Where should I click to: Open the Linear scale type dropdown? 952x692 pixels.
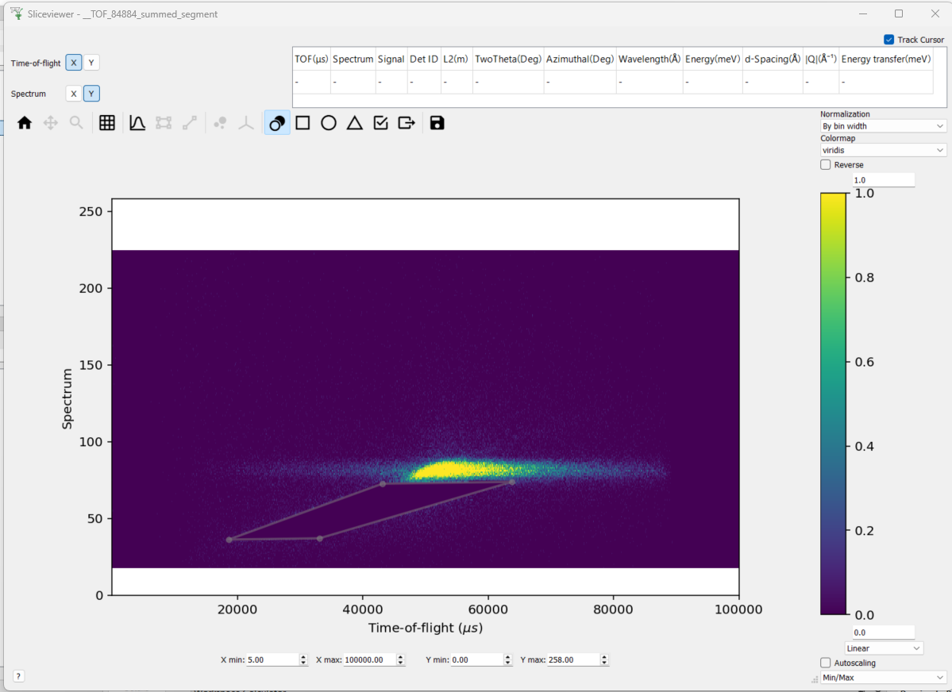point(884,648)
